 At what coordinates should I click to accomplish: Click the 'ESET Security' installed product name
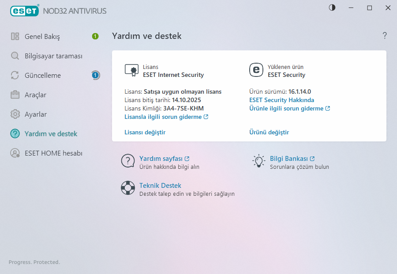(x=287, y=75)
